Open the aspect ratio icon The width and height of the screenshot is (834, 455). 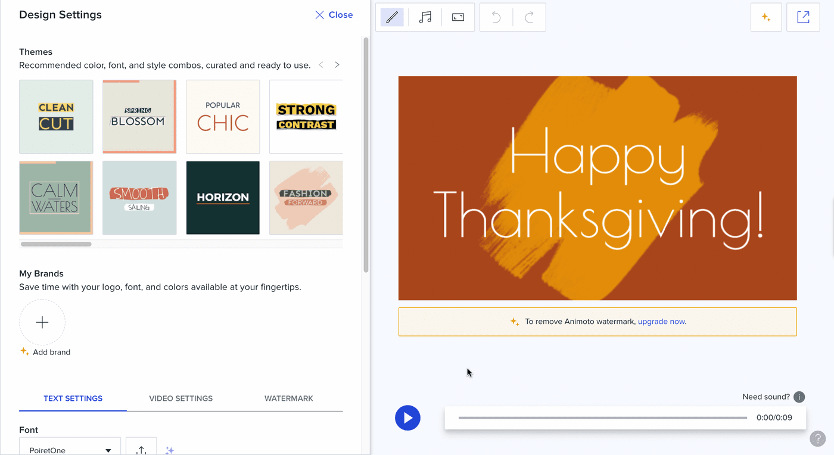point(458,17)
